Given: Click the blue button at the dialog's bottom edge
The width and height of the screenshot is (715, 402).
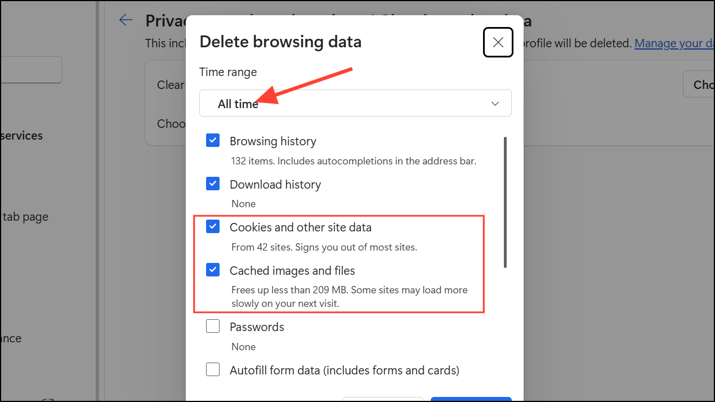Looking at the screenshot, I should (x=471, y=399).
